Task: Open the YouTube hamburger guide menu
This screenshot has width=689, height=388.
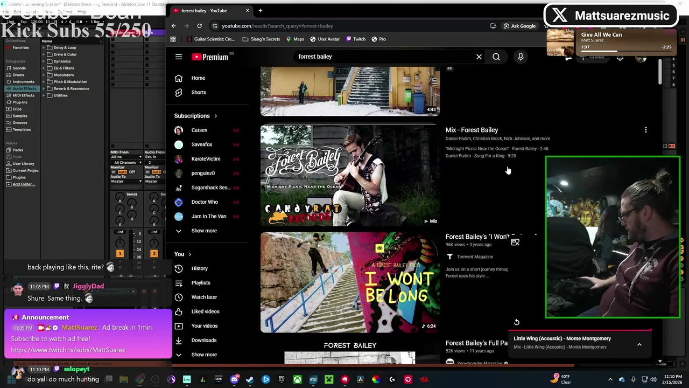Action: click(179, 57)
